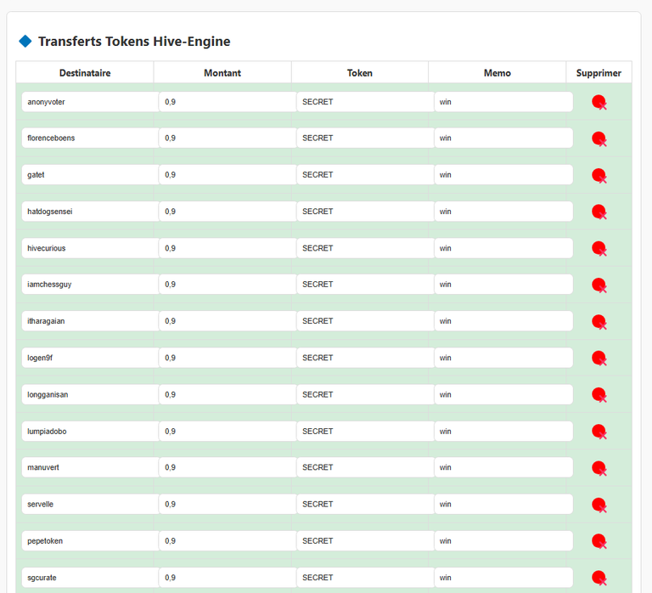Delete the servelle transfer row
The width and height of the screenshot is (652, 593).
[599, 505]
